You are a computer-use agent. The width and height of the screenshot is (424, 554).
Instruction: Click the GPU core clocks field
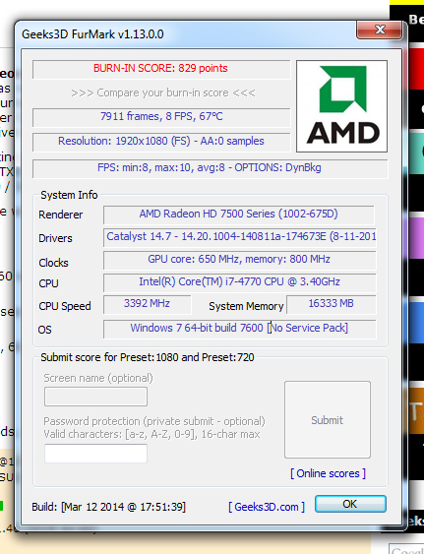tap(240, 260)
